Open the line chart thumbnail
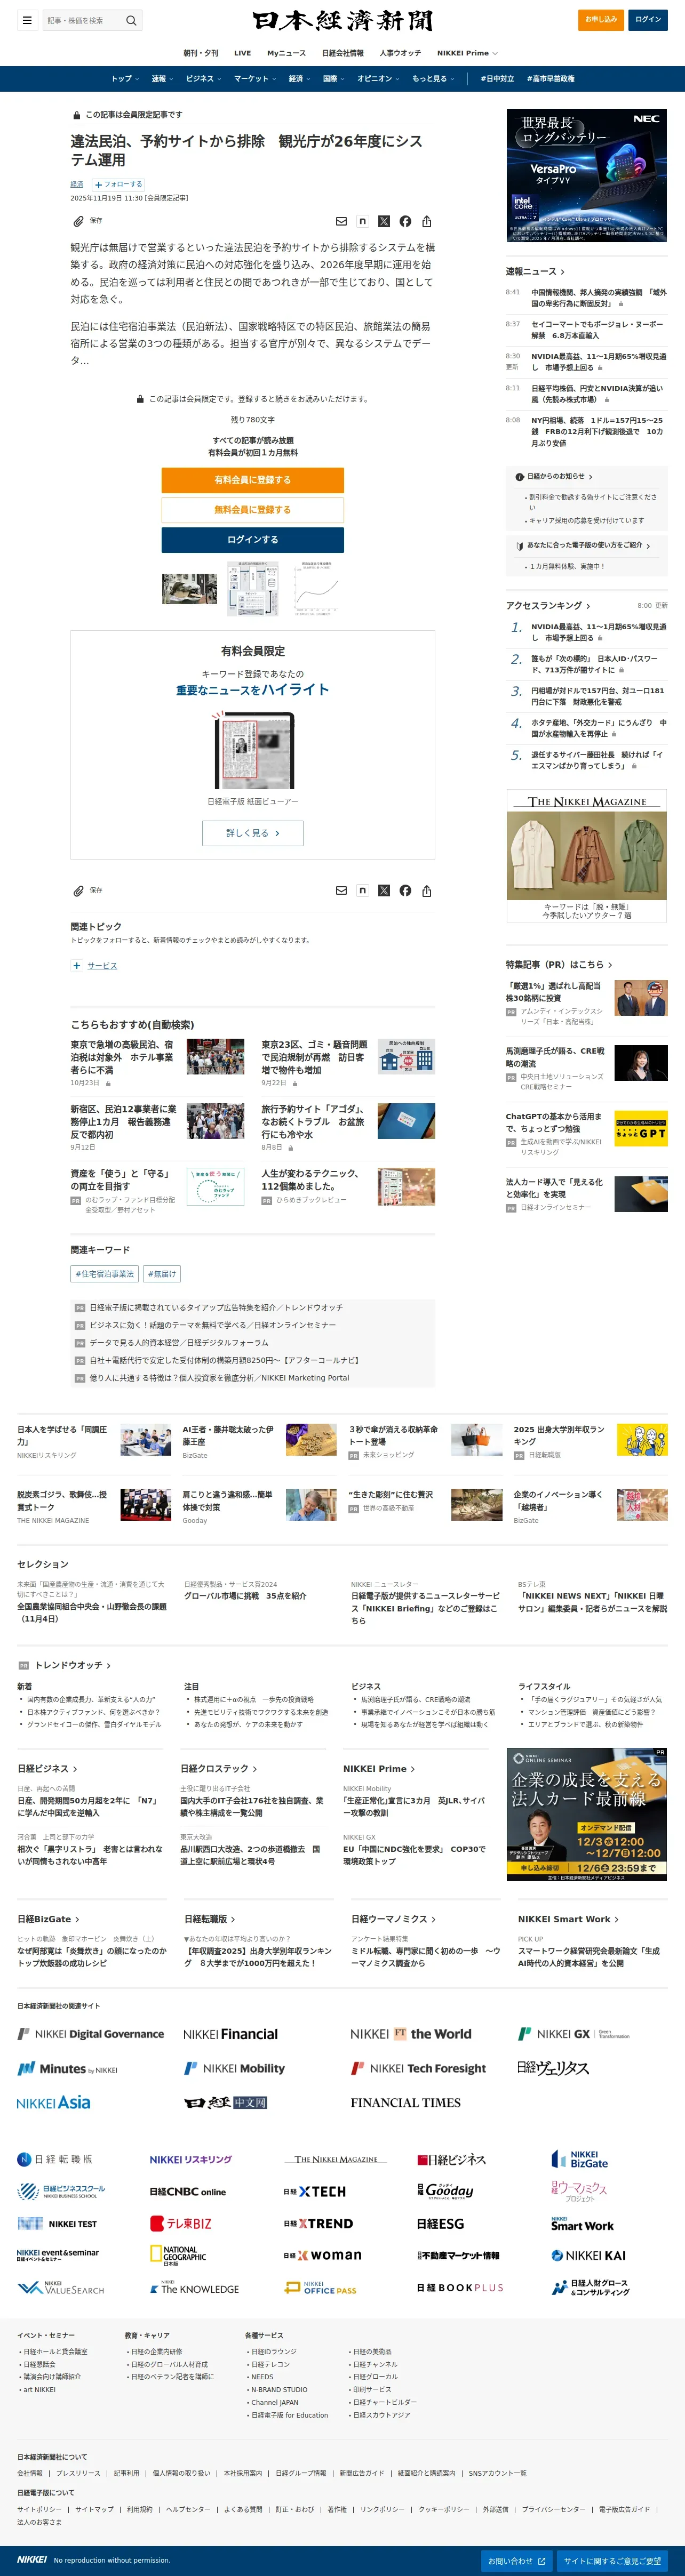Image resolution: width=685 pixels, height=2576 pixels. pyautogui.click(x=316, y=588)
